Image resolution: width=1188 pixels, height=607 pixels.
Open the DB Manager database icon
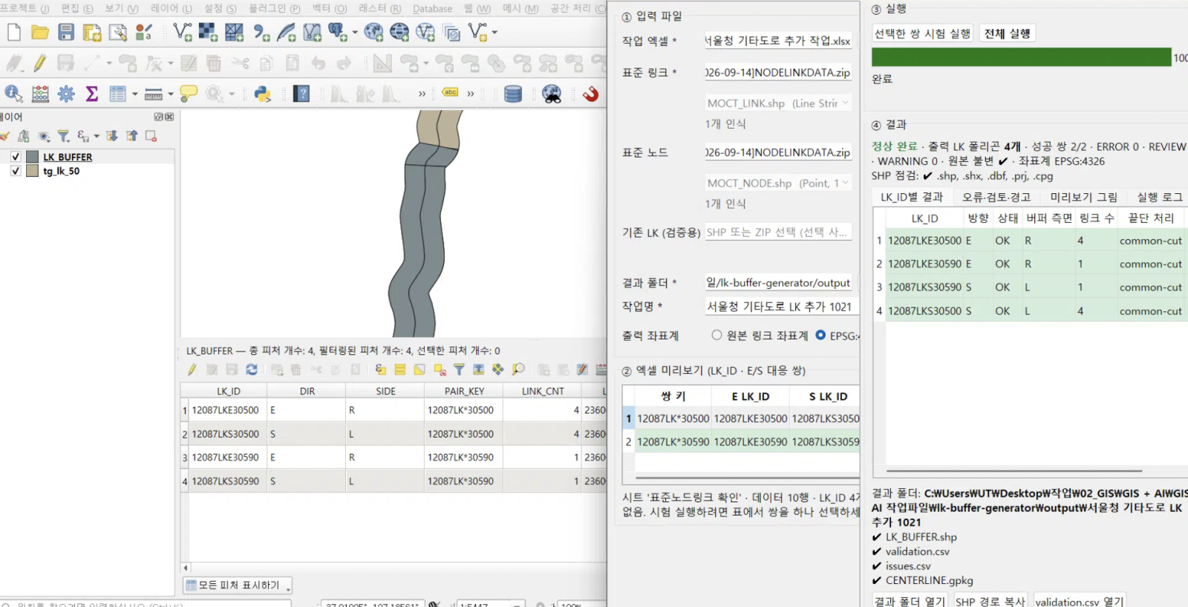(x=513, y=94)
